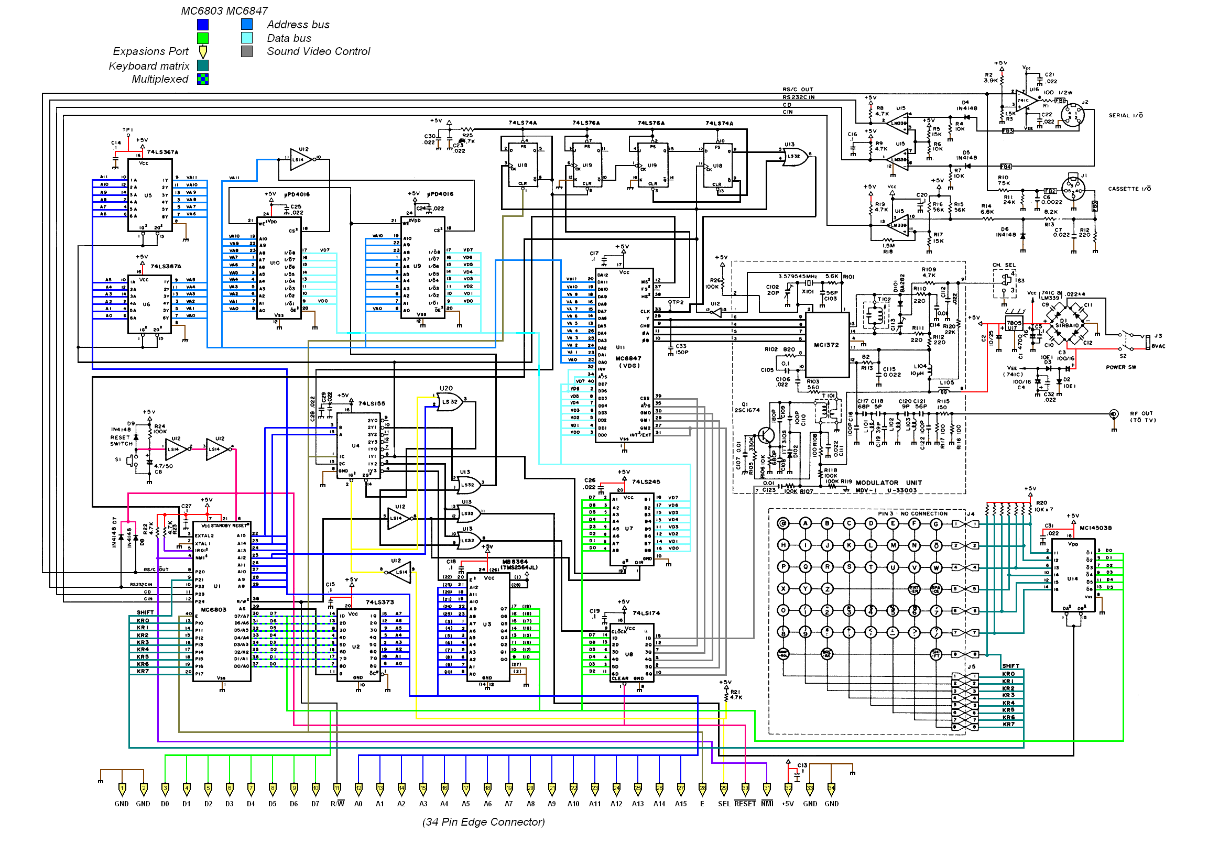Click the Q1 2SC1674 transistor symbol
Viewport: 1208px width, 844px height.
click(766, 436)
